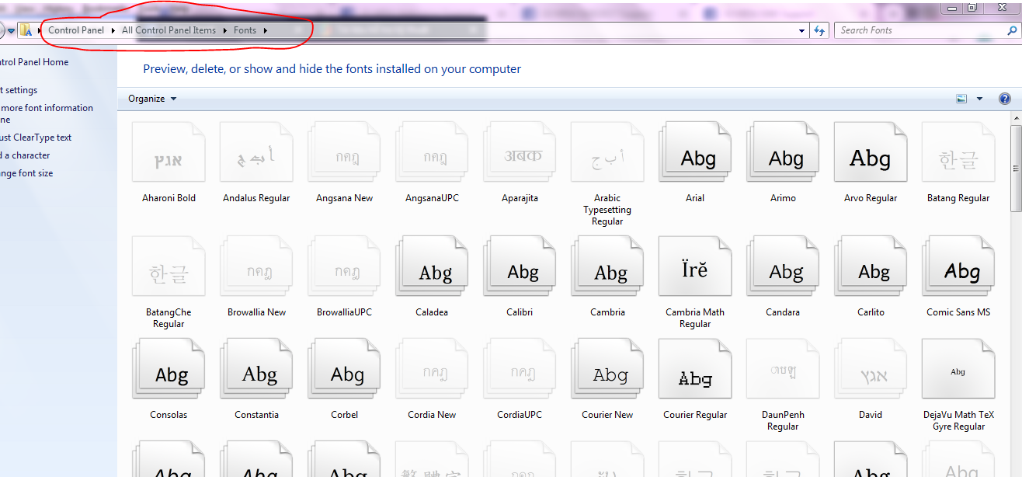Select the Cambria font family icon
Image resolution: width=1022 pixels, height=477 pixels.
(607, 267)
